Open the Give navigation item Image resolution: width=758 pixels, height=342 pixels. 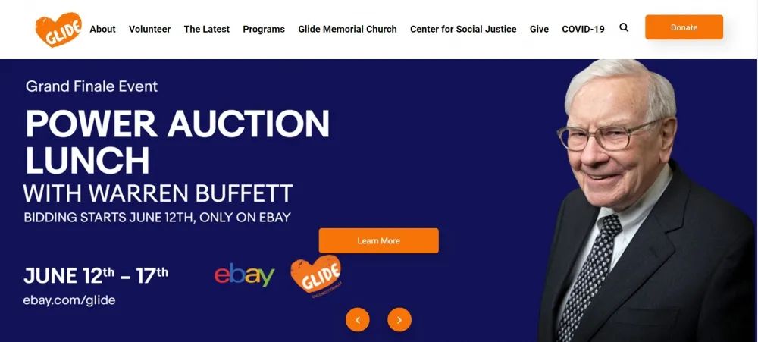[539, 29]
